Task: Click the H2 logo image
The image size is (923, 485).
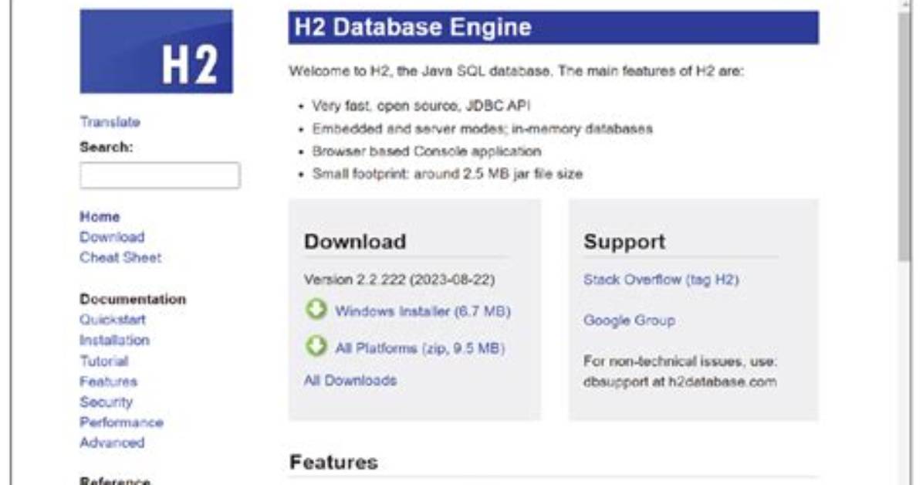Action: click(156, 51)
